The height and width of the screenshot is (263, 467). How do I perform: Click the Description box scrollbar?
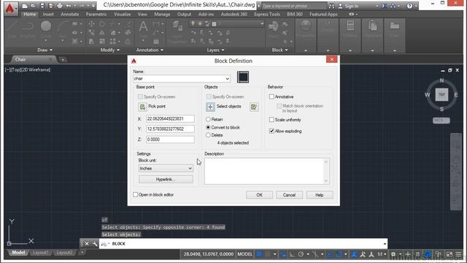pos(326,171)
